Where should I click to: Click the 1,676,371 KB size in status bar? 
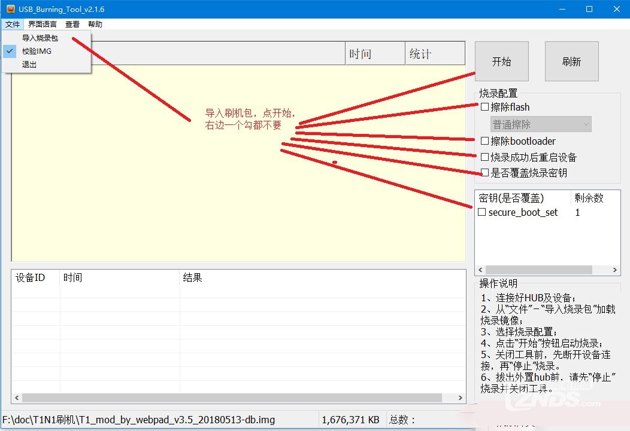(x=350, y=420)
